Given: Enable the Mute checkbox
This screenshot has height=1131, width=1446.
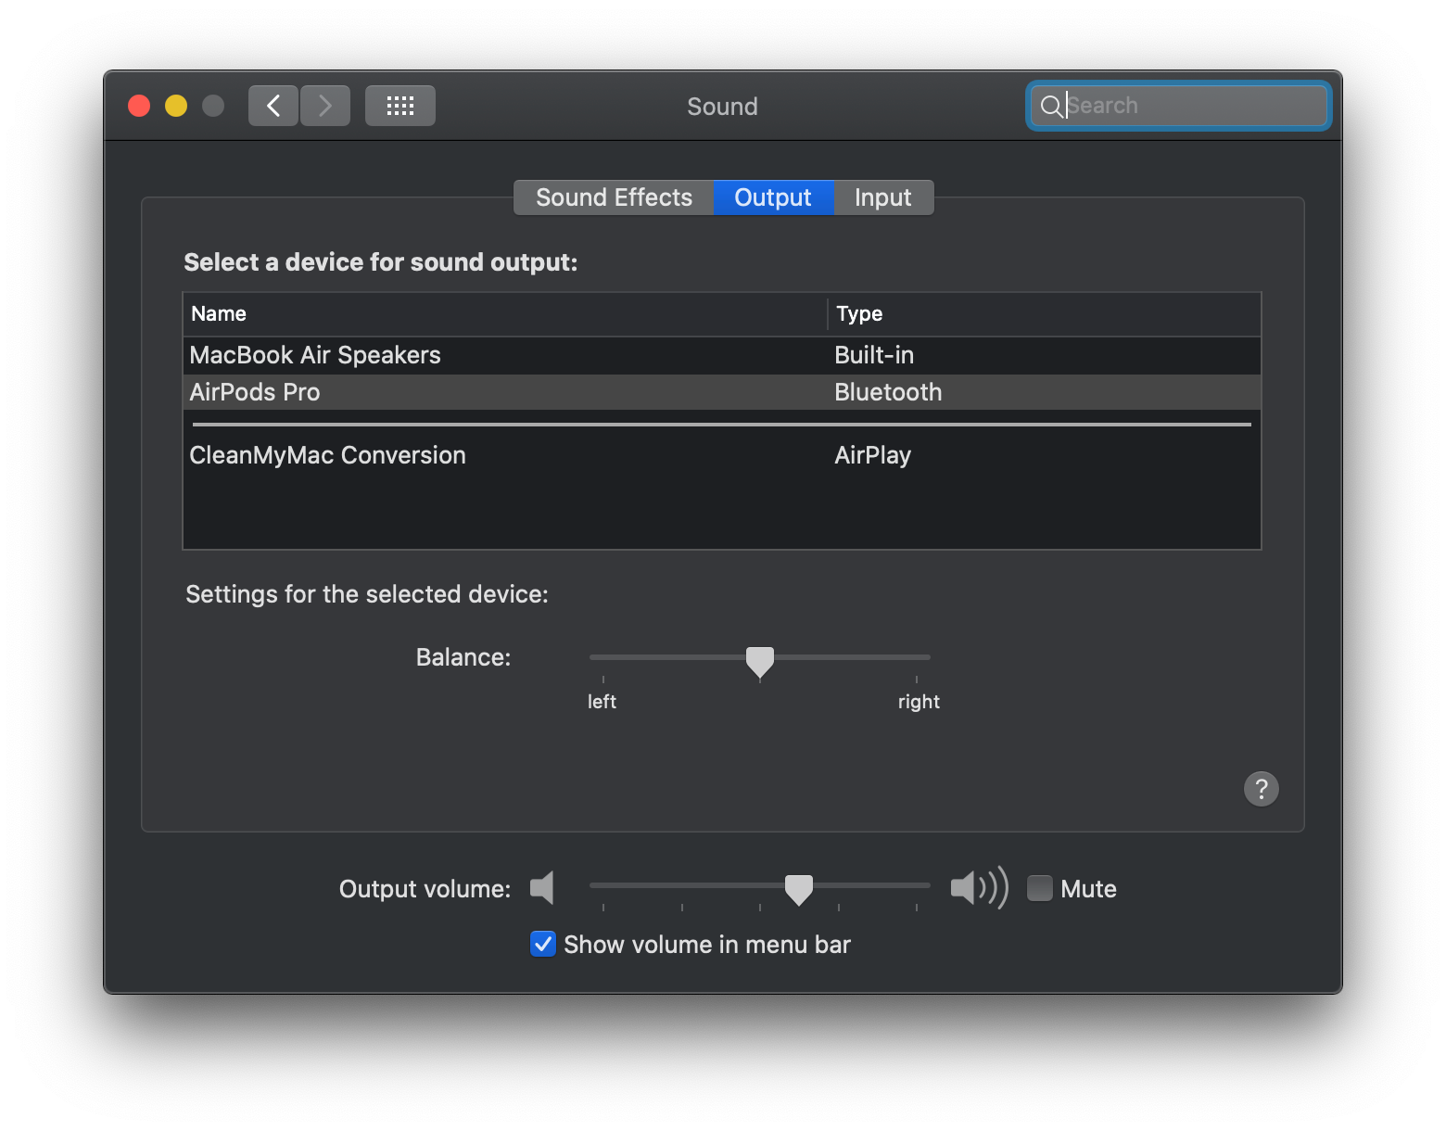Looking at the screenshot, I should (x=1039, y=888).
